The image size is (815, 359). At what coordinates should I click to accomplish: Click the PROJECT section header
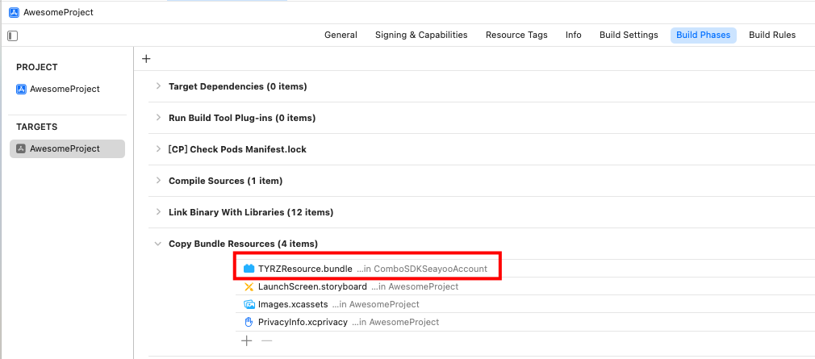point(37,67)
